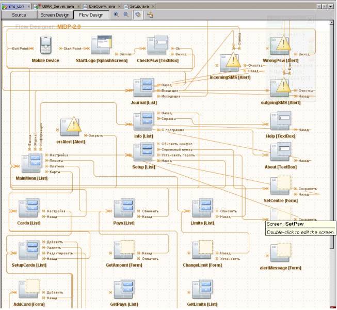Switch to Screen Design view

55,15
